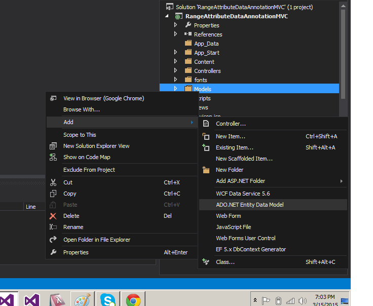Select JavaScript File option

click(x=273, y=227)
